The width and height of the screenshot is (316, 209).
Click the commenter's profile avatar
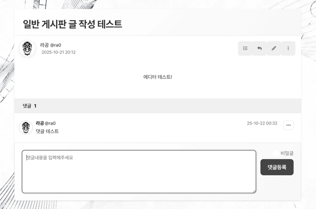25,127
